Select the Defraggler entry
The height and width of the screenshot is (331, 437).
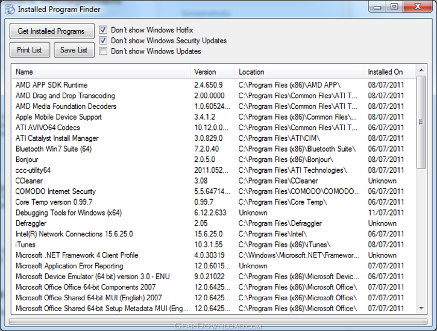coord(214,223)
